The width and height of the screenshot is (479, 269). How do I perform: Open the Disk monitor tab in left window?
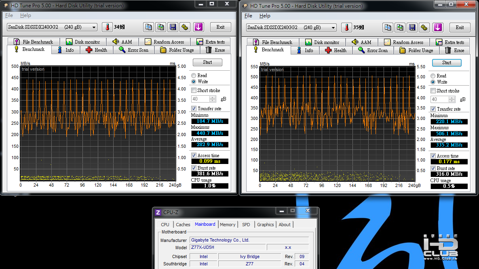[x=83, y=42]
